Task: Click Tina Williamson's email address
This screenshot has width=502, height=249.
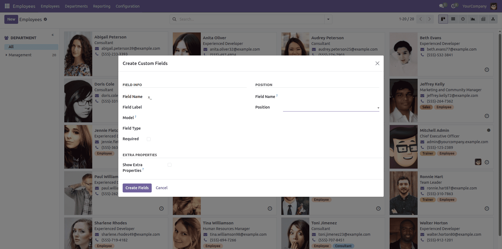Action: (238, 234)
